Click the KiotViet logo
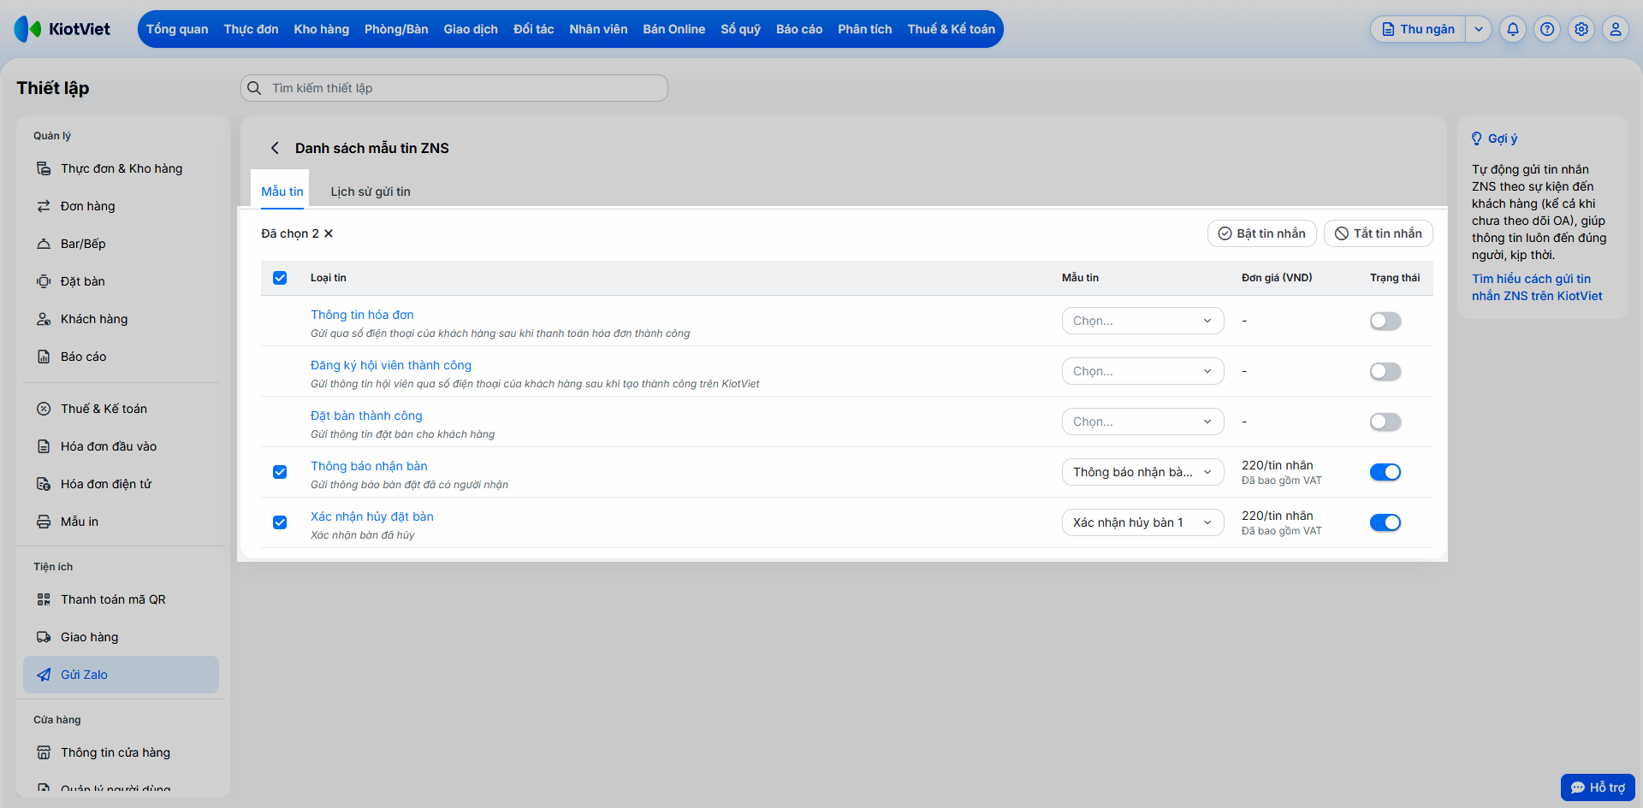Viewport: 1643px width, 808px height. 62,29
